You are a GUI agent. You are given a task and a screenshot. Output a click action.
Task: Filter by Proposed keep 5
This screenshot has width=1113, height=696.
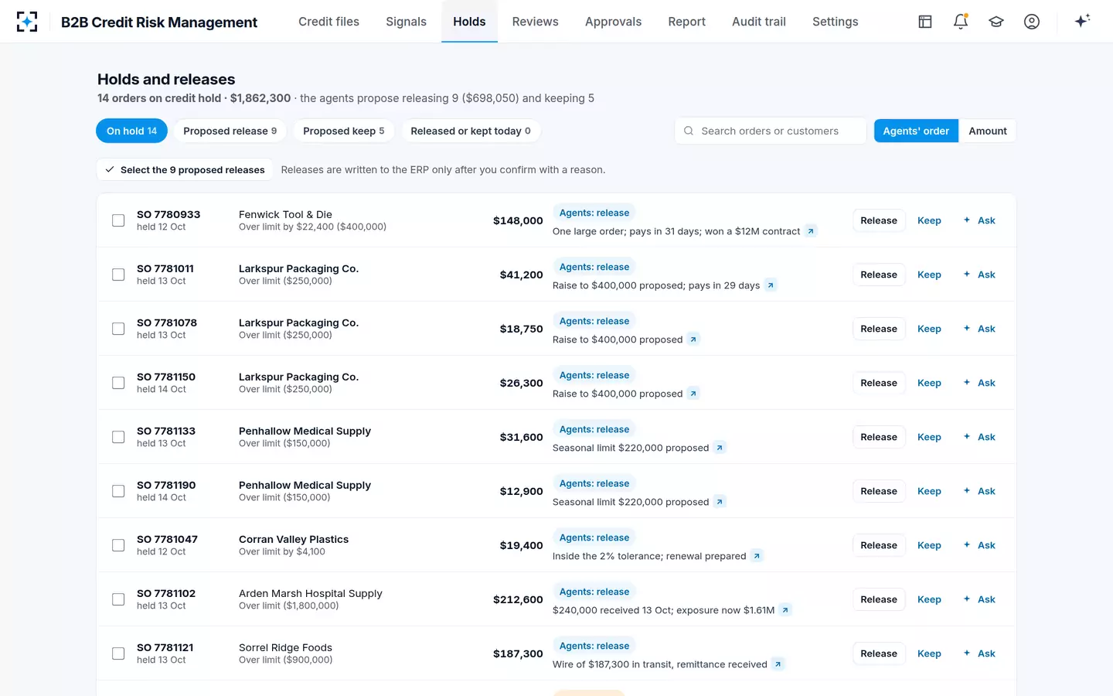[x=343, y=131]
